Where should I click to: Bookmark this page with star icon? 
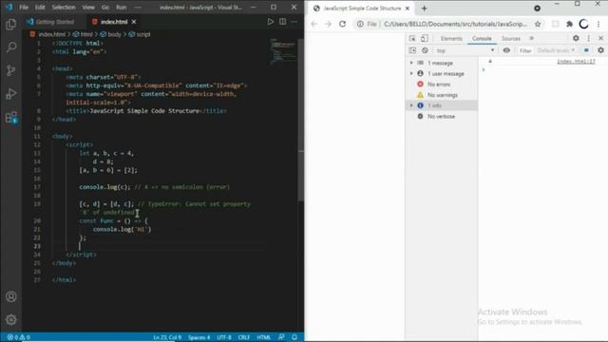538,24
